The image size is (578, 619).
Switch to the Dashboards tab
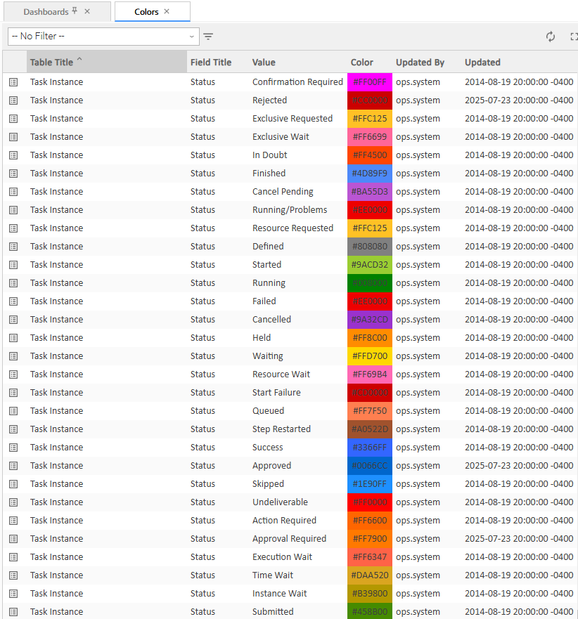(46, 12)
